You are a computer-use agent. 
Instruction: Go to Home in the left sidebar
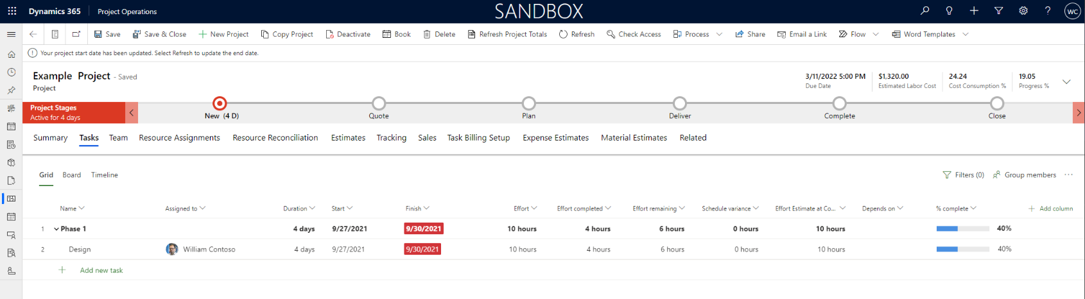(11, 55)
